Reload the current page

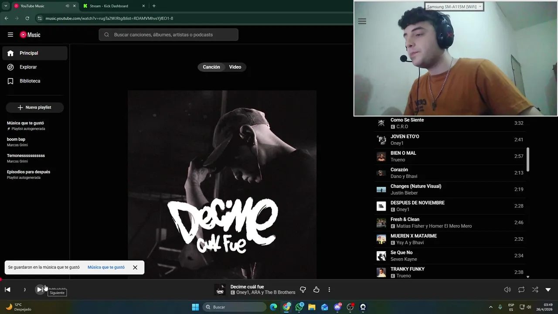coord(27,18)
